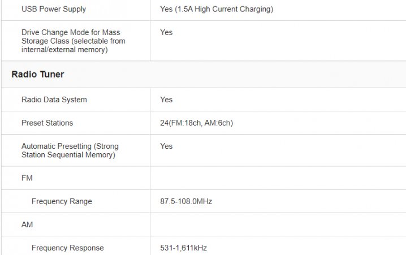Select the Preset Stations label

47,123
